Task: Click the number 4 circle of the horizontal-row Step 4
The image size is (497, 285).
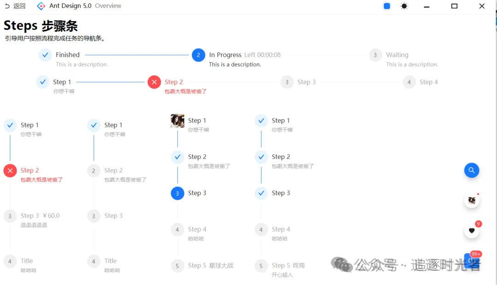Action: [x=409, y=82]
